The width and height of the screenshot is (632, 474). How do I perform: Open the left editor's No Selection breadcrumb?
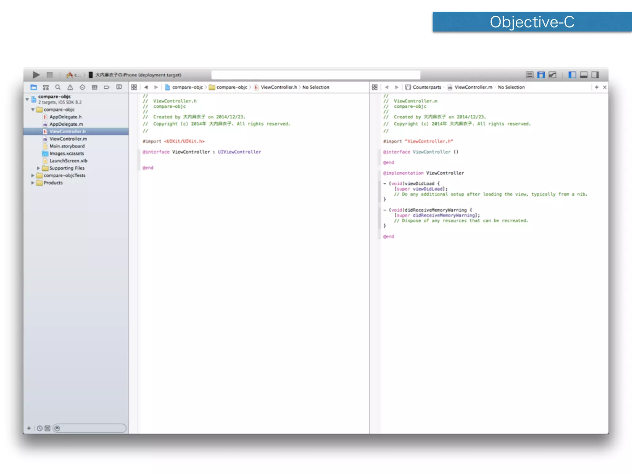tap(316, 87)
